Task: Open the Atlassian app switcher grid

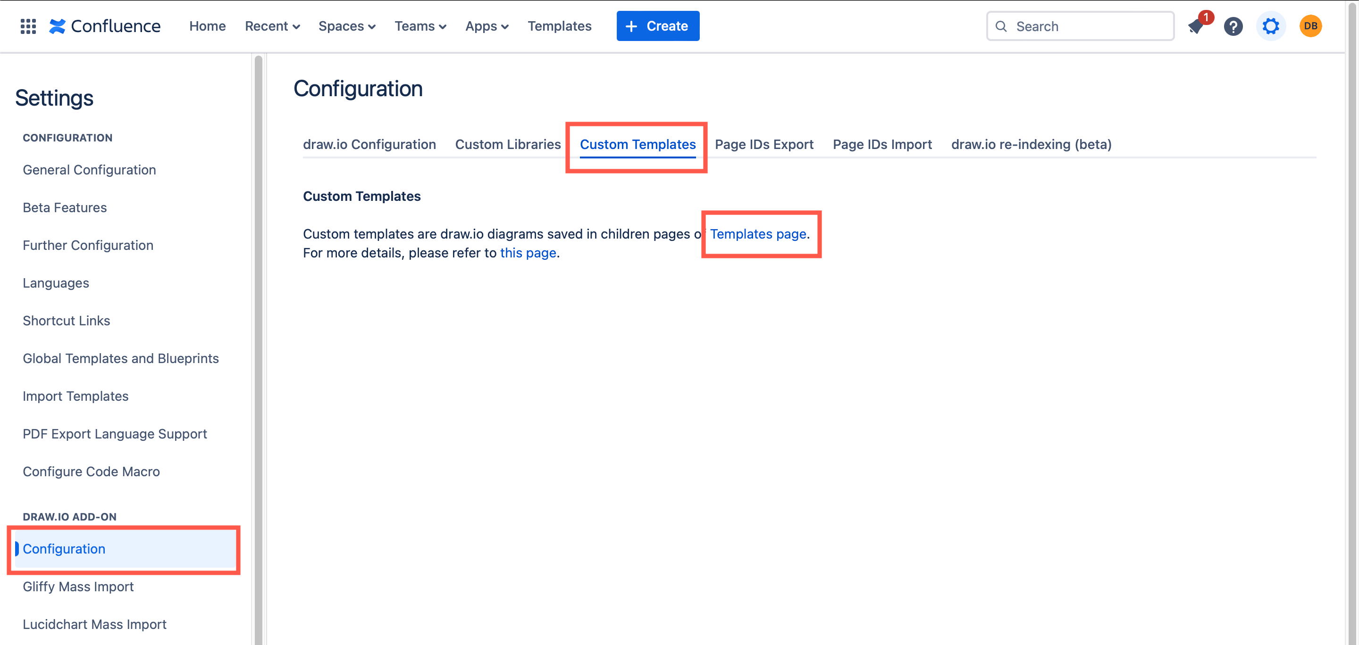Action: click(27, 26)
